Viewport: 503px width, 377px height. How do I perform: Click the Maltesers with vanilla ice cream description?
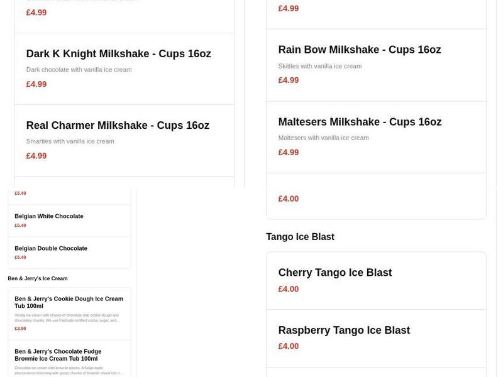pos(324,137)
